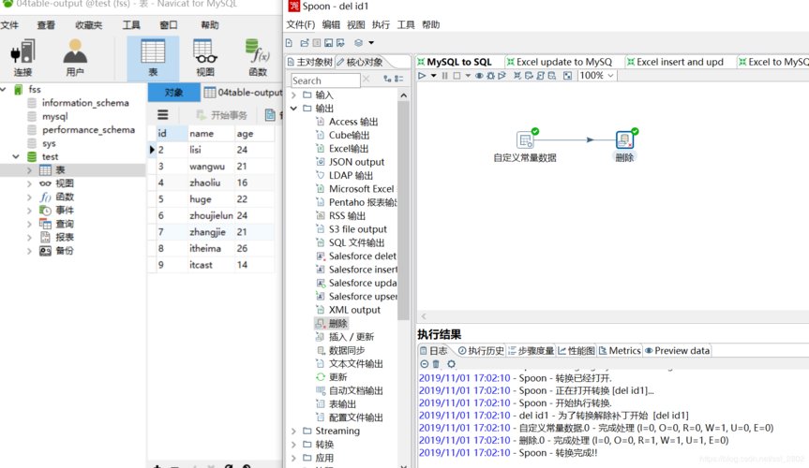Image resolution: width=809 pixels, height=468 pixels.
Task: Click the collapse-all tree icon beside Search
Action: point(398,79)
